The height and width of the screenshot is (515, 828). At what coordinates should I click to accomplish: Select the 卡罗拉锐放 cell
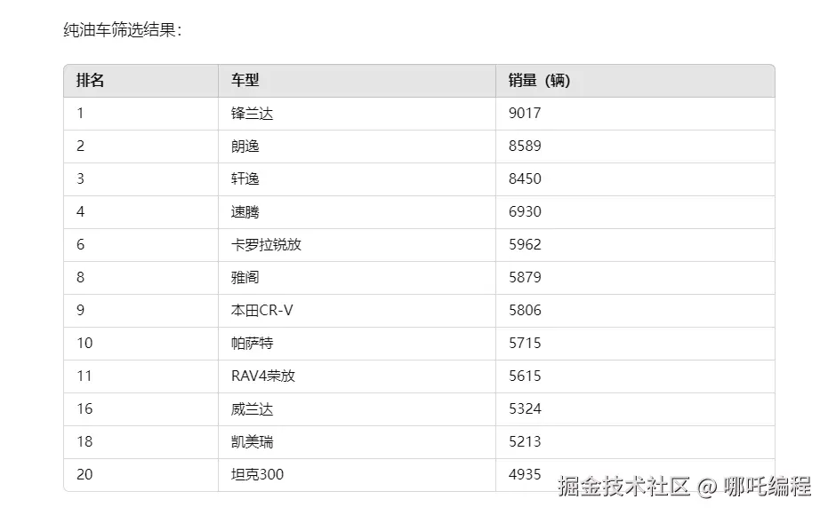(266, 245)
